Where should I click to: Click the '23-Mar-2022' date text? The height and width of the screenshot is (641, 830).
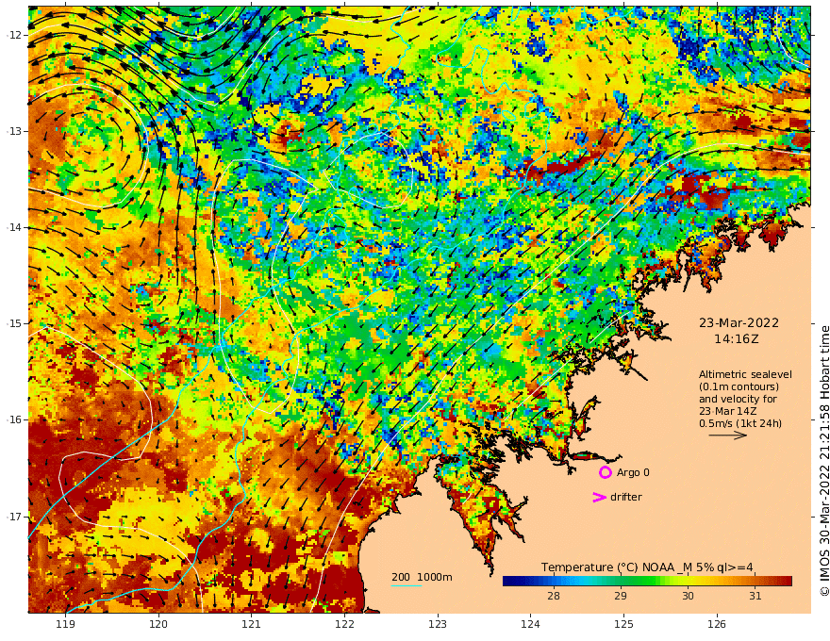pyautogui.click(x=739, y=322)
